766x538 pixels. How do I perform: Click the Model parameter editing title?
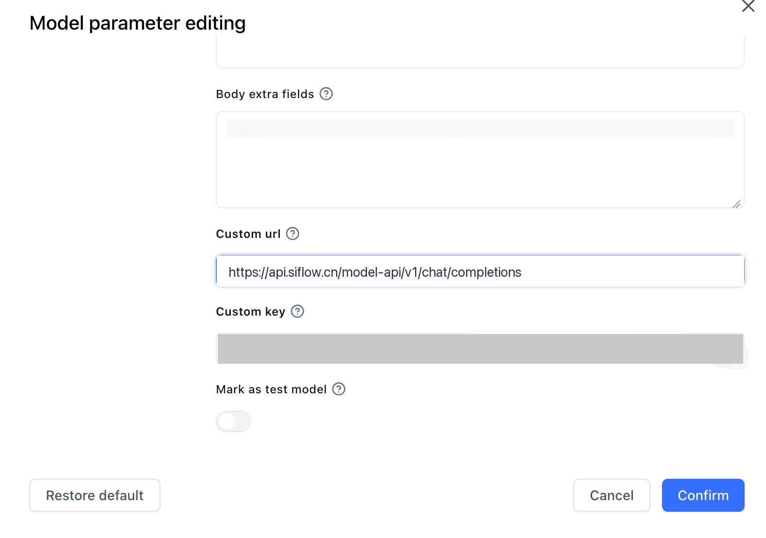coord(138,23)
